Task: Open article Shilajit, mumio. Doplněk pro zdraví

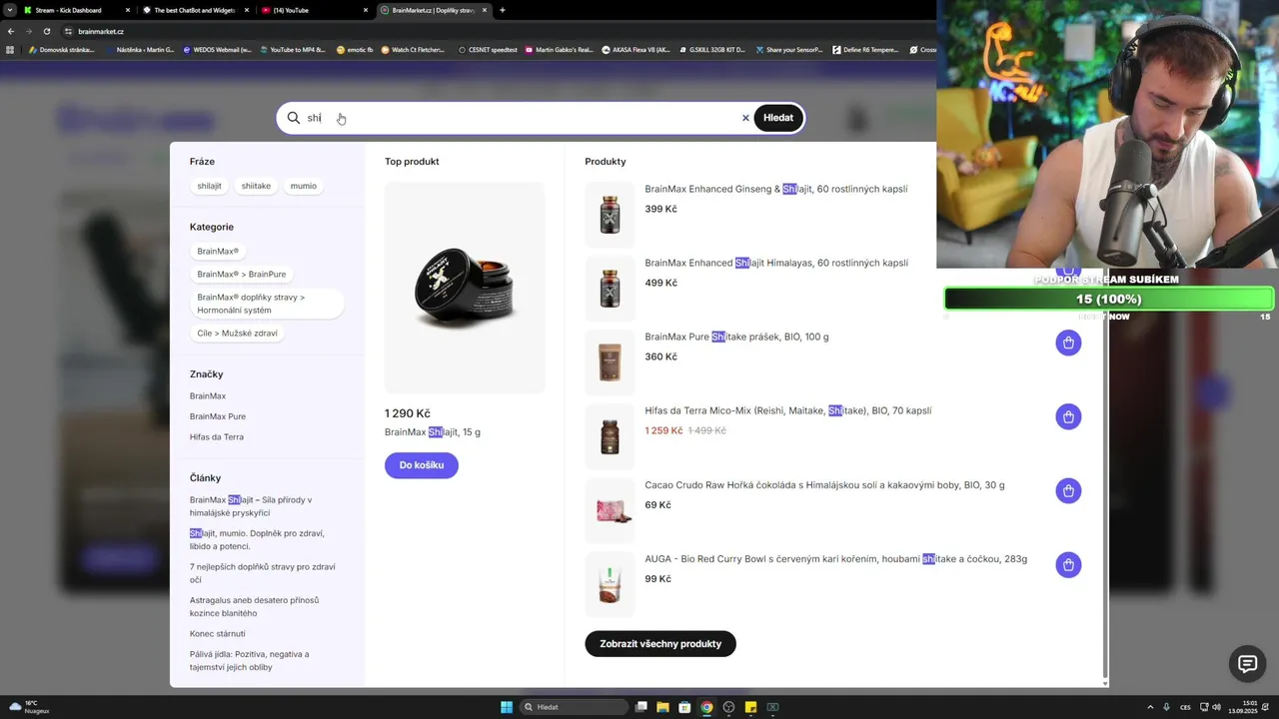Action: [257, 539]
